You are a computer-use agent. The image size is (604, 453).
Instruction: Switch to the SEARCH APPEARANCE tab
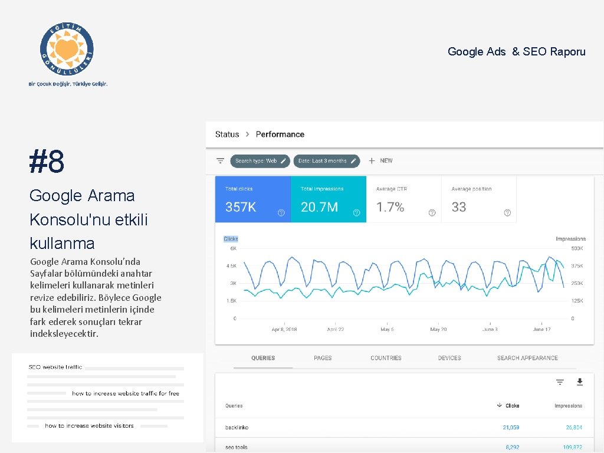pos(527,358)
